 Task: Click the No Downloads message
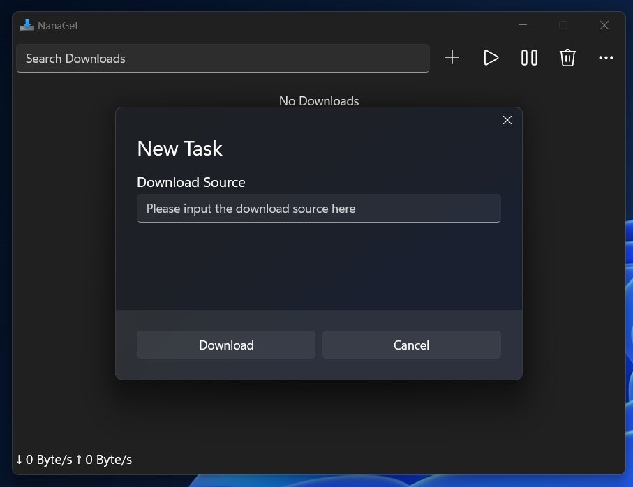pos(319,101)
